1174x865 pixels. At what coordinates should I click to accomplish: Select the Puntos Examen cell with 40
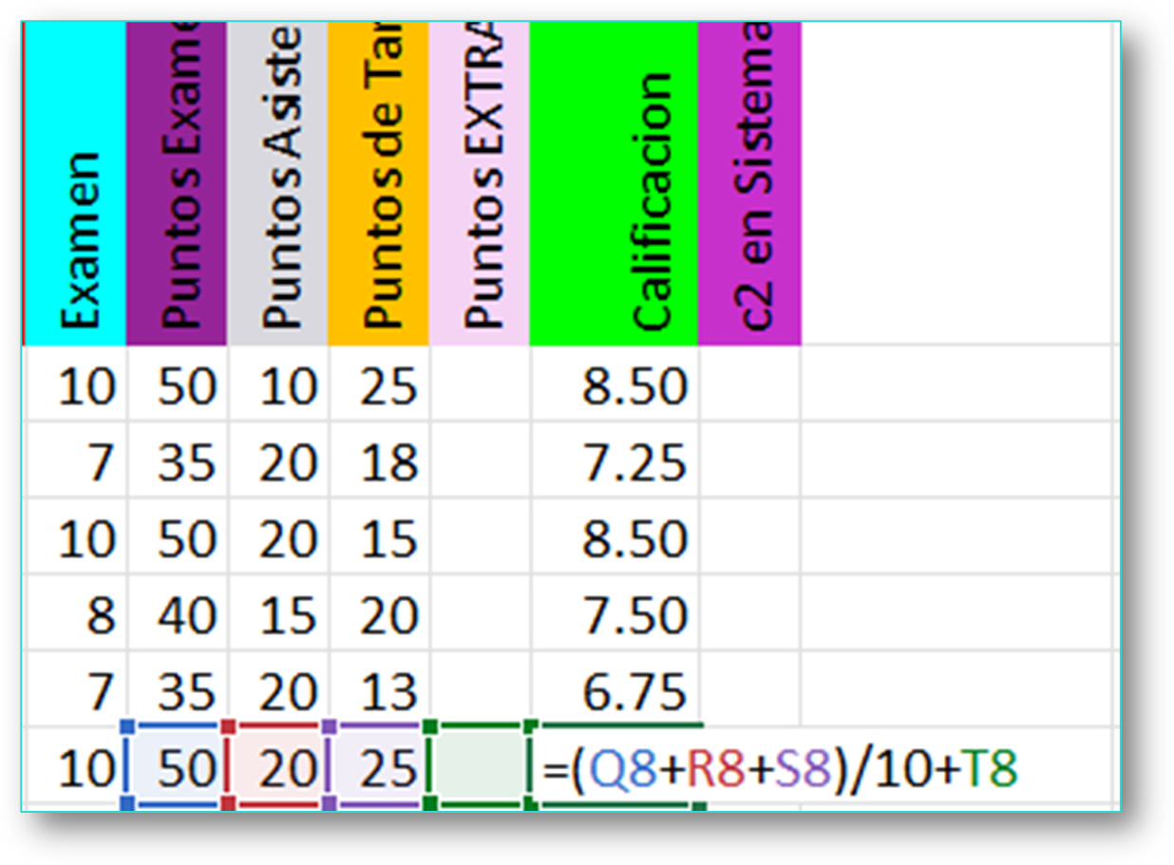click(x=178, y=615)
